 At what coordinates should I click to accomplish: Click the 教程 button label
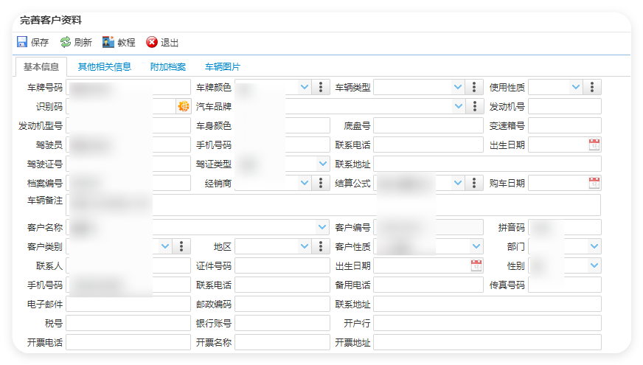tap(126, 42)
